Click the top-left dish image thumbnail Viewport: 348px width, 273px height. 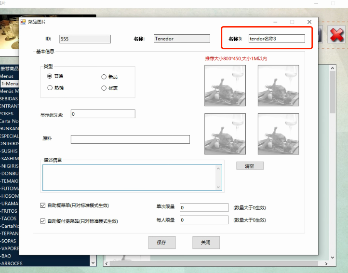225,85
